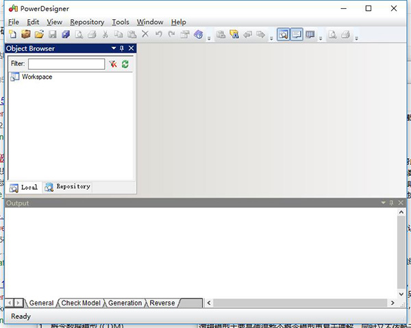Clear the Object Browser filter icon

click(113, 64)
